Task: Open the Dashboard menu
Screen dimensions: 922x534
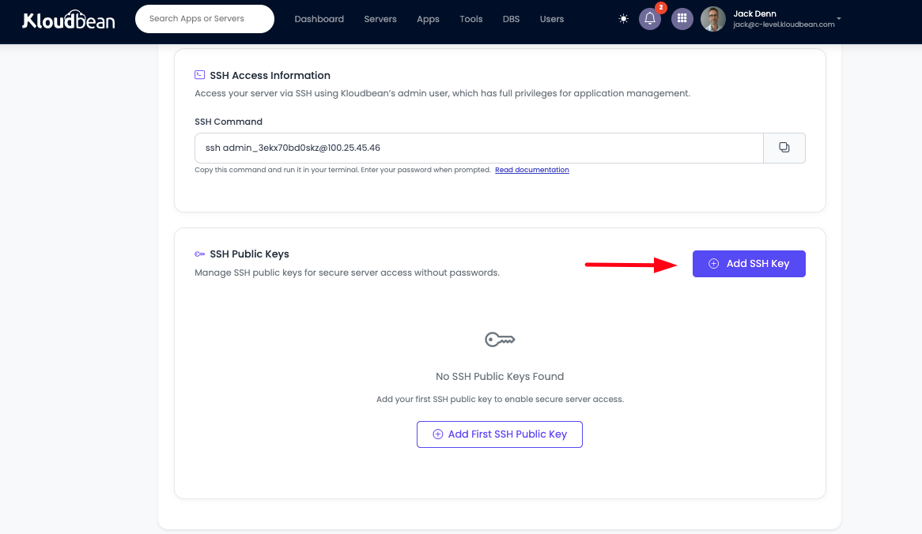Action: click(319, 19)
